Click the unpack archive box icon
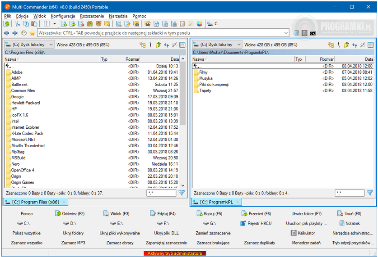 (x=90, y=23)
